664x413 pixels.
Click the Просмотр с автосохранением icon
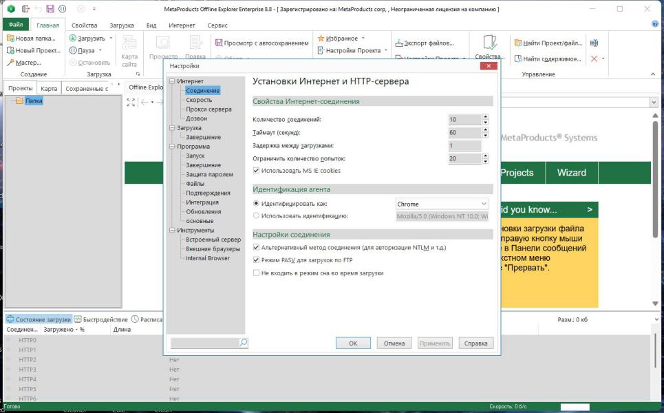pyautogui.click(x=219, y=43)
